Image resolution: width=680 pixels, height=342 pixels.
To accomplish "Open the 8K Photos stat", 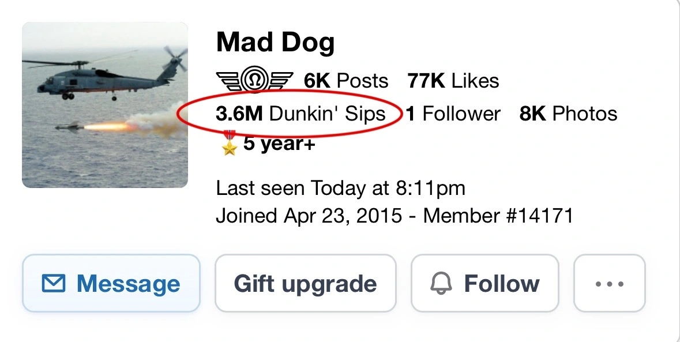I will tap(568, 114).
